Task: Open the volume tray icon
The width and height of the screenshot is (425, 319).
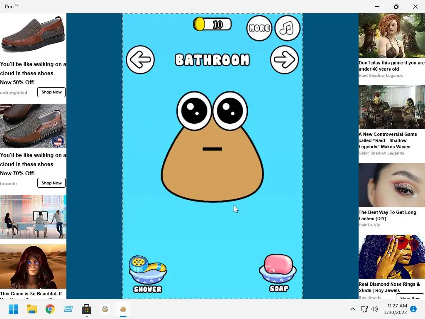Action: pyautogui.click(x=374, y=309)
